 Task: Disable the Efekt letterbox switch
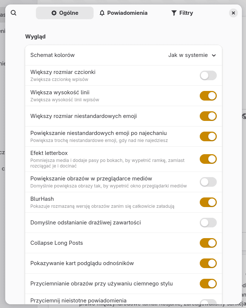click(208, 159)
